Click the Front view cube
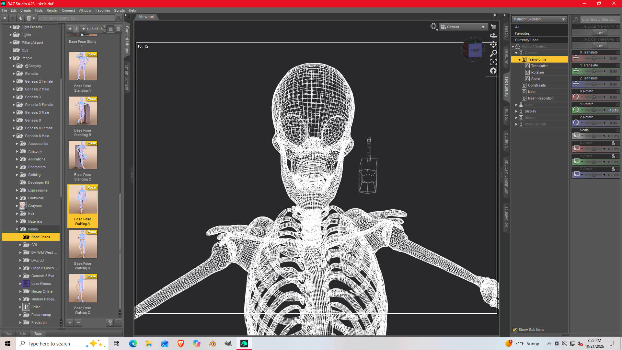Viewport: 622px width, 350px height. (x=475, y=50)
